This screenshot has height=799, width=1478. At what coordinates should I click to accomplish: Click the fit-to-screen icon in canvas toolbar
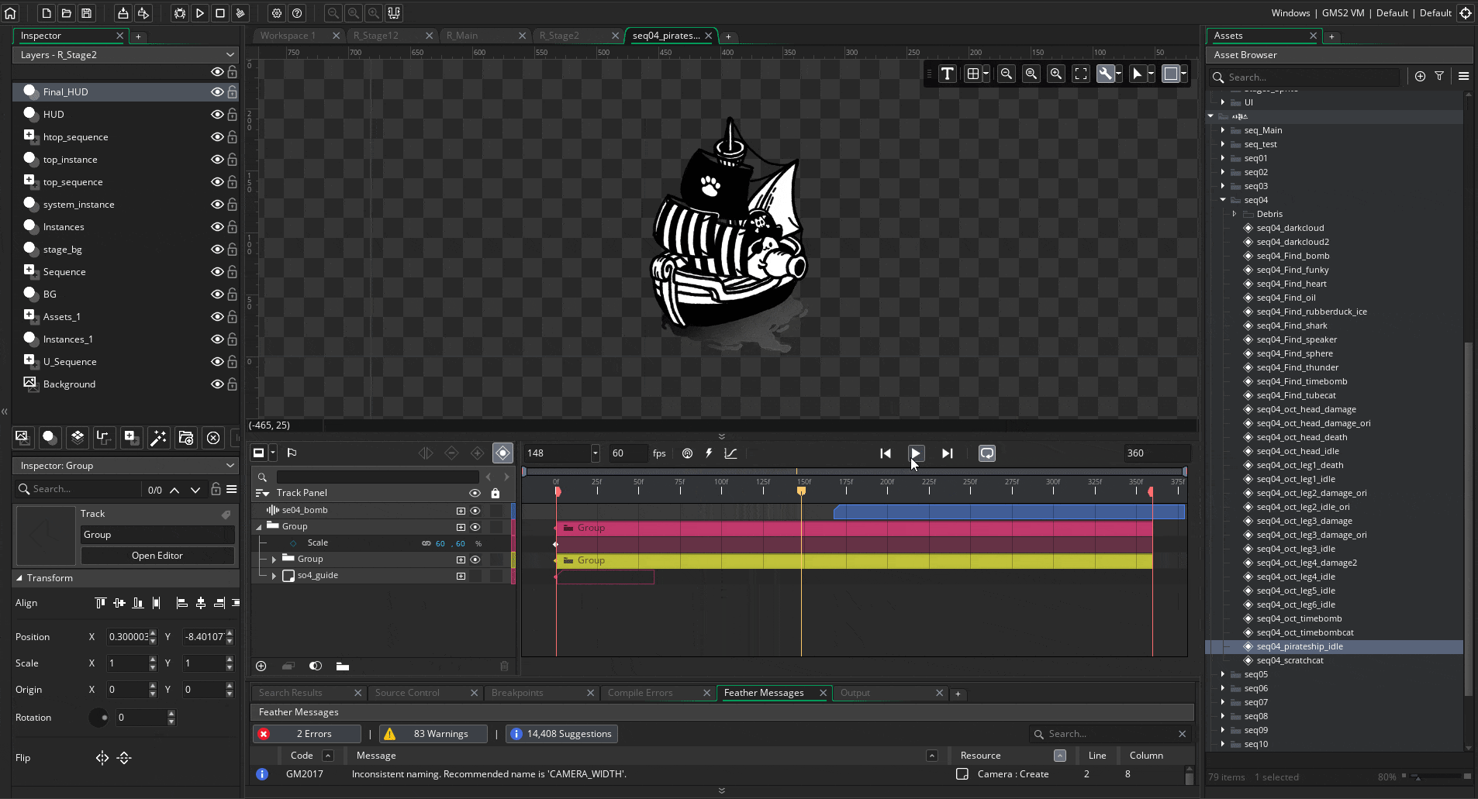point(1081,74)
